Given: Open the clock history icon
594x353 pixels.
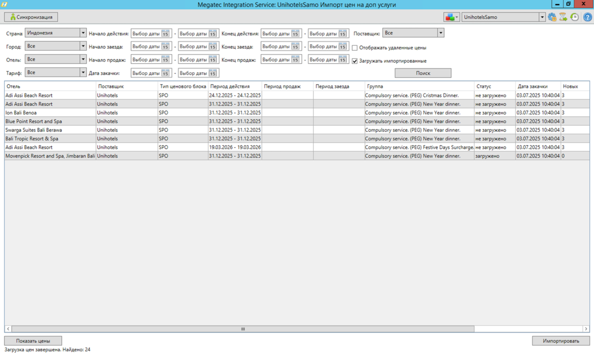Looking at the screenshot, I should (x=575, y=17).
